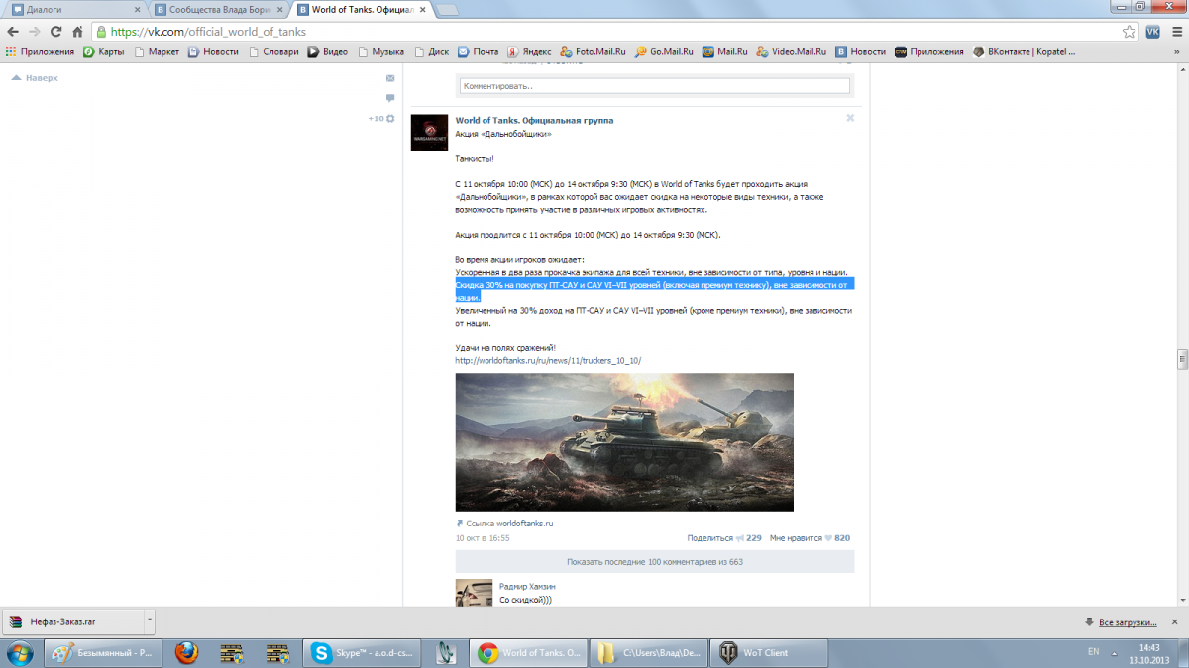
Task: Bookmark this page with the star icon
Action: pos(1129,32)
